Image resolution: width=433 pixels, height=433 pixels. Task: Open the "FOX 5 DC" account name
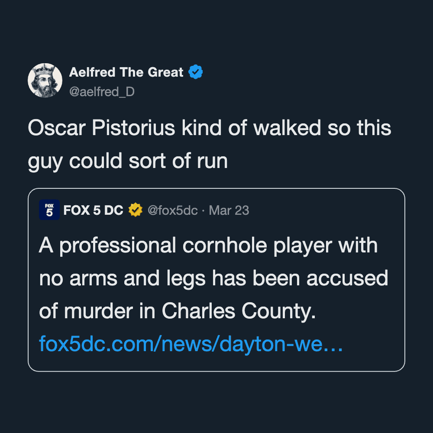[x=93, y=210]
